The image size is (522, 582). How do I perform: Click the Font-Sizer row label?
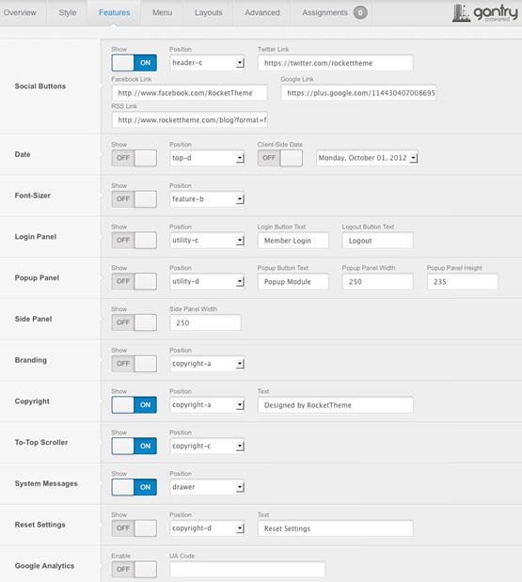pyautogui.click(x=32, y=196)
